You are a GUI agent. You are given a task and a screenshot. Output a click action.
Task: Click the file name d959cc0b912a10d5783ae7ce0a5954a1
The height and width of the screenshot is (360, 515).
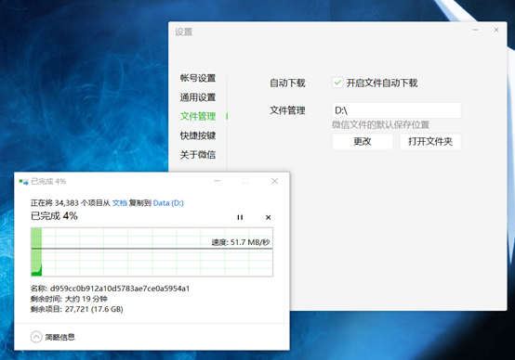point(120,289)
